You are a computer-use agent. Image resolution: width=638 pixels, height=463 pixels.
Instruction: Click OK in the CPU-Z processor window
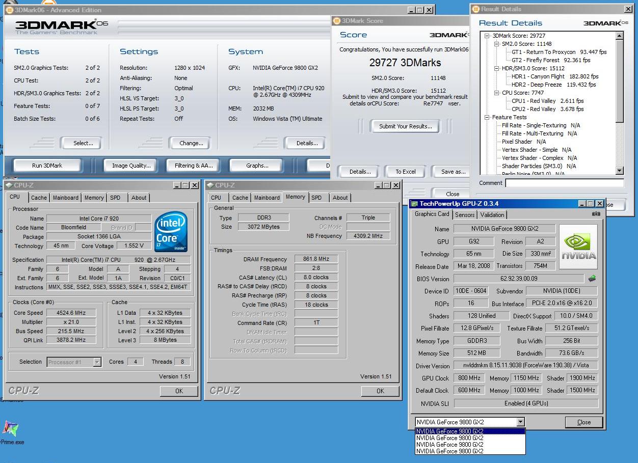pyautogui.click(x=179, y=391)
